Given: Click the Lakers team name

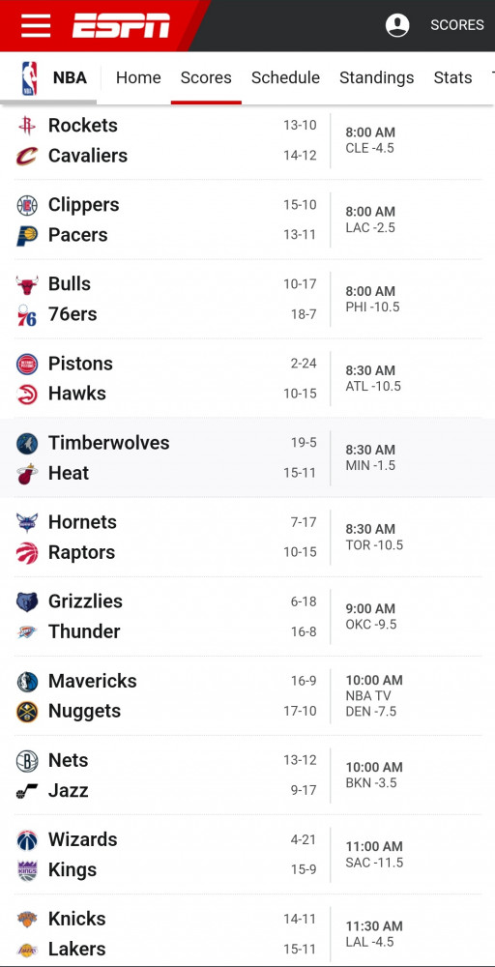Looking at the screenshot, I should (77, 949).
